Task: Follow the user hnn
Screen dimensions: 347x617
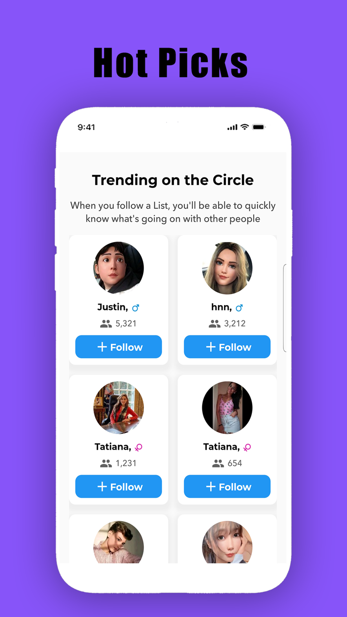Action: tap(227, 347)
